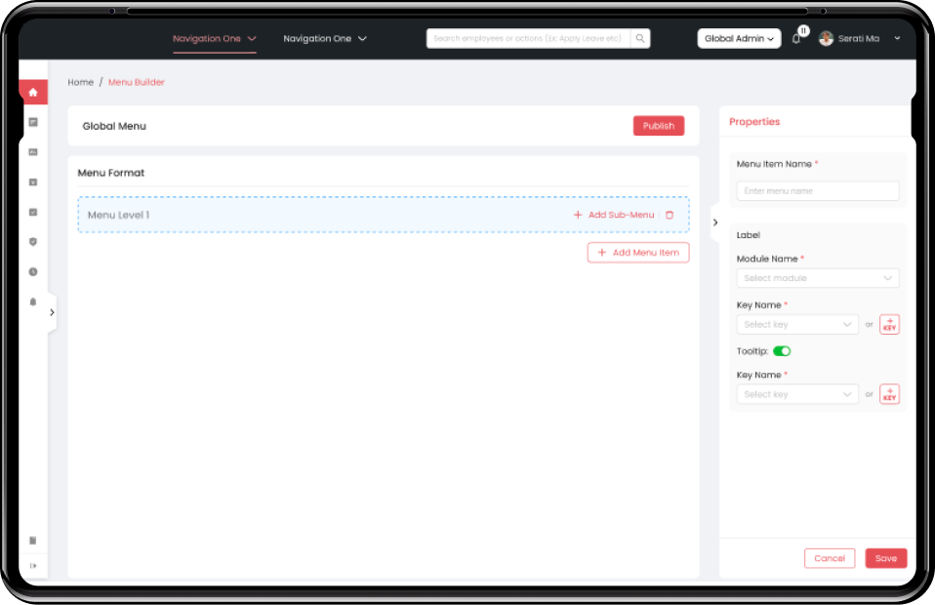Image resolution: width=935 pixels, height=605 pixels.
Task: Select the clock icon in the left sidebar
Action: [x=32, y=272]
